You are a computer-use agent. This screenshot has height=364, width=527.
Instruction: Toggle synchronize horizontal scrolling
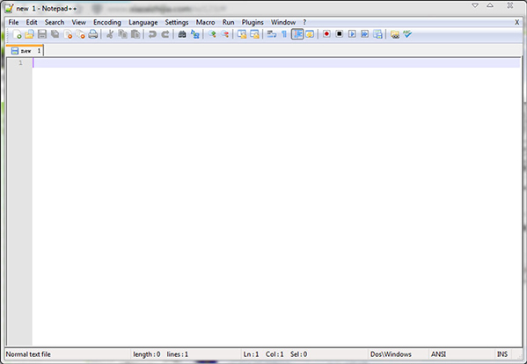254,34
